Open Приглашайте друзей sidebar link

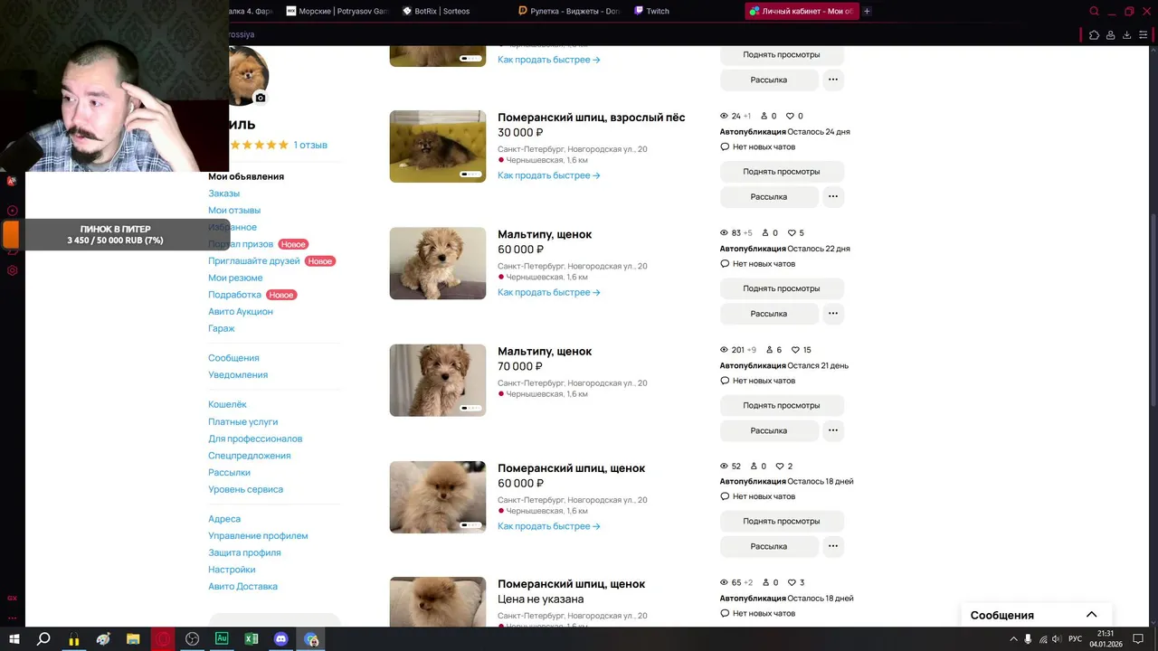click(254, 261)
